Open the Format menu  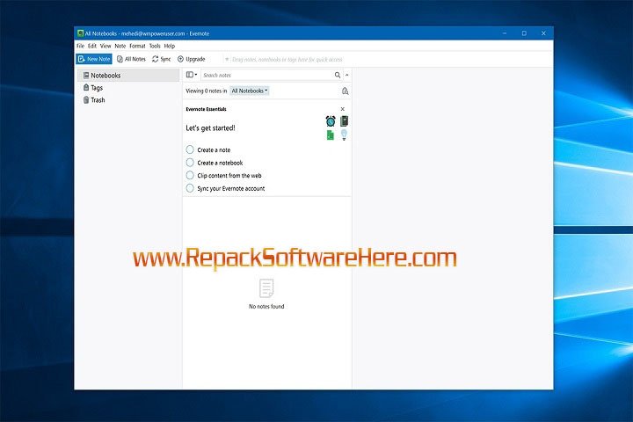(137, 46)
